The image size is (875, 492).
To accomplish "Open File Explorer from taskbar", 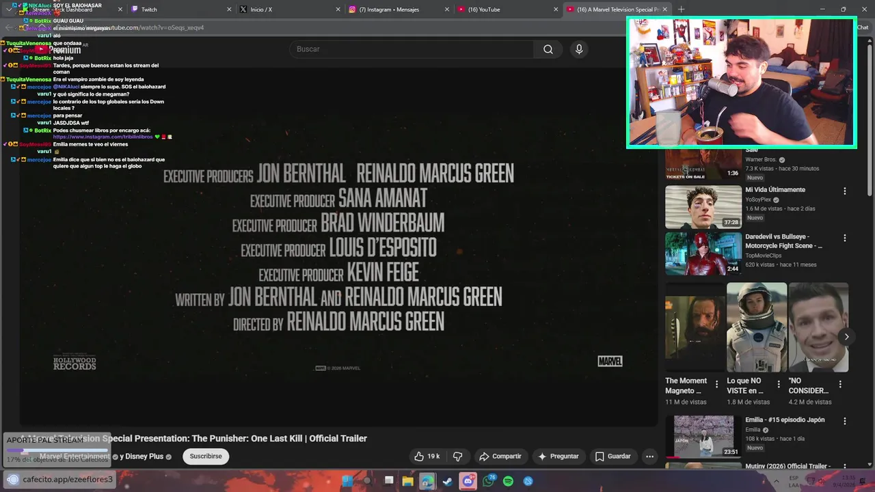I will [x=407, y=481].
